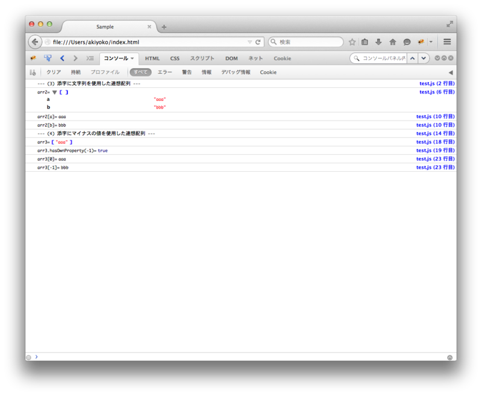
Task: Open the コンソール tab options dropdown
Action: (132, 58)
